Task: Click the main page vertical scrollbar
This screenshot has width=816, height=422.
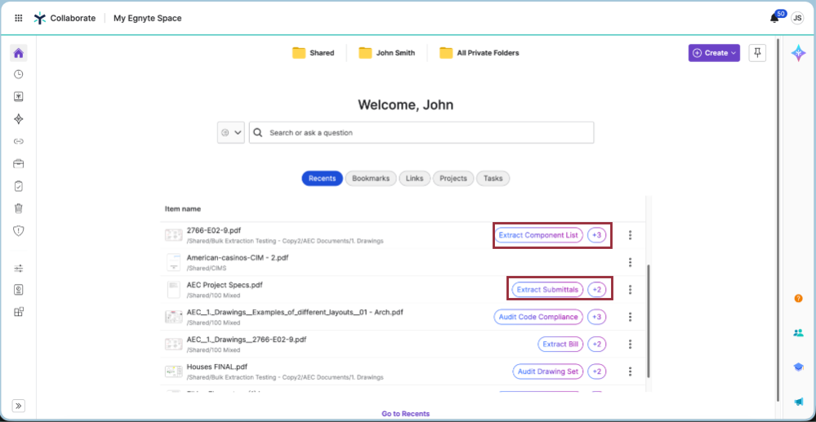Action: pyautogui.click(x=778, y=219)
